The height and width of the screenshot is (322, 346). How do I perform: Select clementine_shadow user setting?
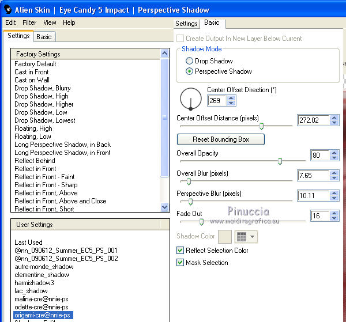coord(42,275)
